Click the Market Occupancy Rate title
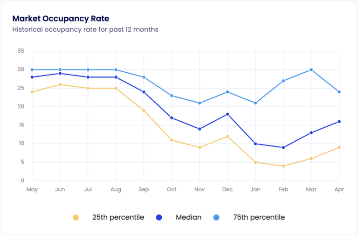Image resolution: width=358 pixels, height=235 pixels. coord(61,19)
